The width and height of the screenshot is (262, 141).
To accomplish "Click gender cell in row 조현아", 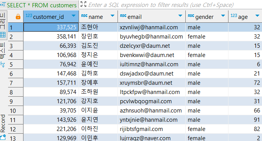I will pyautogui.click(x=207, y=27).
